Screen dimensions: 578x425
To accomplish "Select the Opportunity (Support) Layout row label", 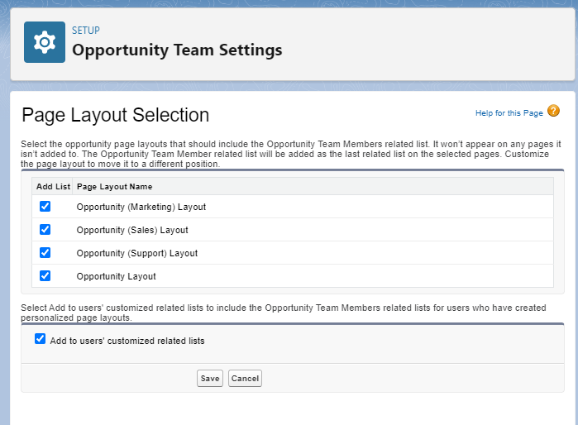I will tap(136, 253).
